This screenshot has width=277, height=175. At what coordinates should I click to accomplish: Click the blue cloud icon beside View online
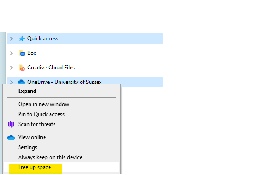pyautogui.click(x=11, y=137)
